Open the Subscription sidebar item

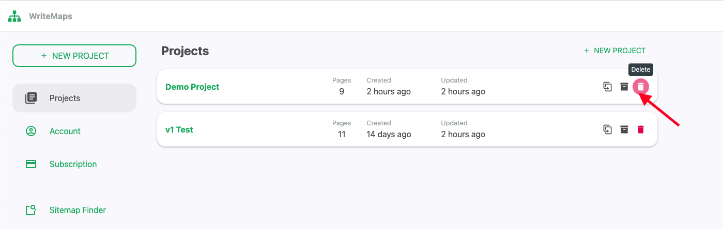(x=74, y=164)
